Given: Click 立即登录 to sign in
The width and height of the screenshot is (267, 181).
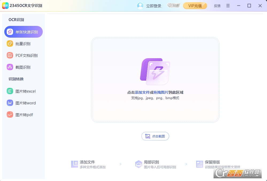Looking at the screenshot, I should (153, 6).
